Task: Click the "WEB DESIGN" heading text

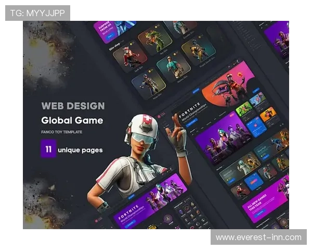Action: 73,106
